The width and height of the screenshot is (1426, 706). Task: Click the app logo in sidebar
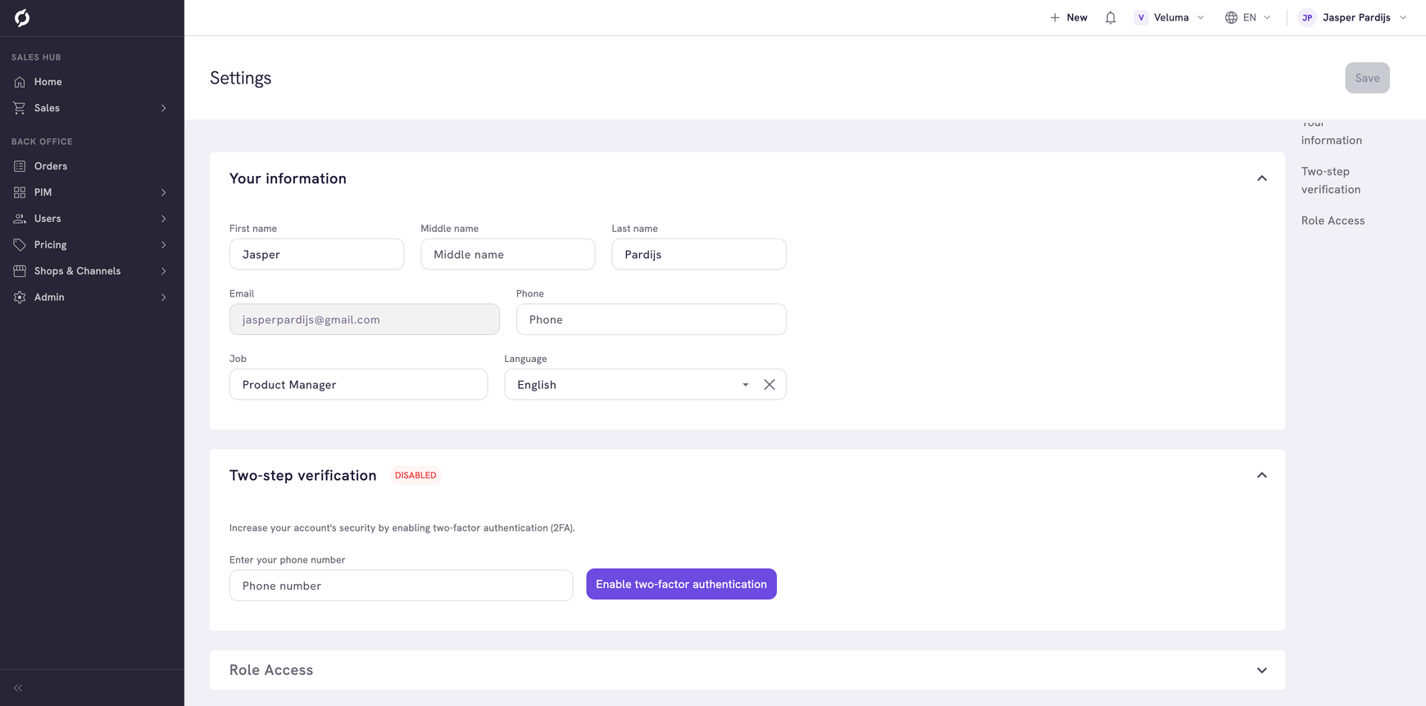pos(22,18)
